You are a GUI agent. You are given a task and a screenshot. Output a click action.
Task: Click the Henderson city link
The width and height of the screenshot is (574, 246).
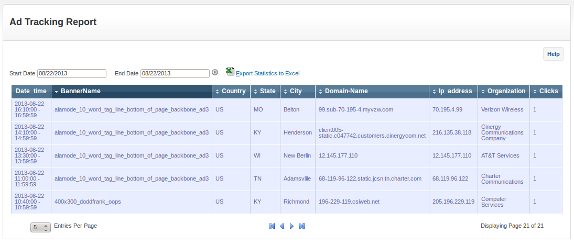[297, 132]
